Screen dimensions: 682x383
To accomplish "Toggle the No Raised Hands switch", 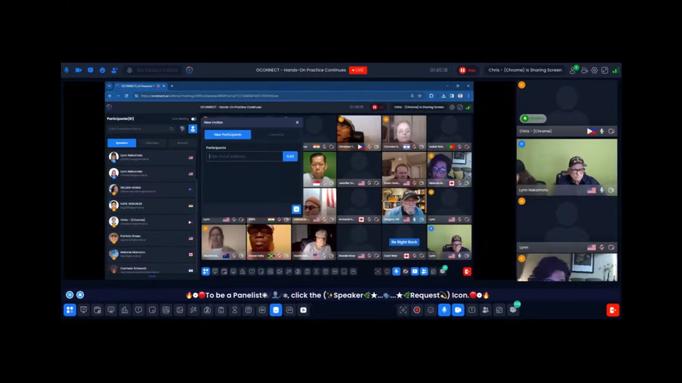I will pos(130,70).
